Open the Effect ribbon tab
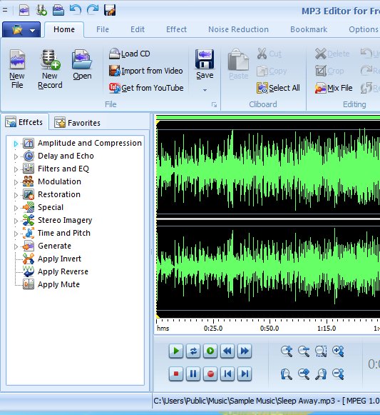Screen dimensions: 380x415 [176, 29]
